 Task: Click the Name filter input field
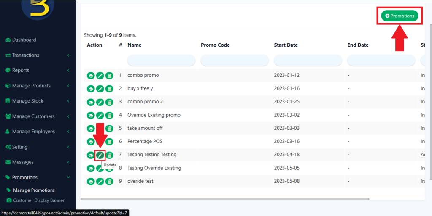[161, 60]
